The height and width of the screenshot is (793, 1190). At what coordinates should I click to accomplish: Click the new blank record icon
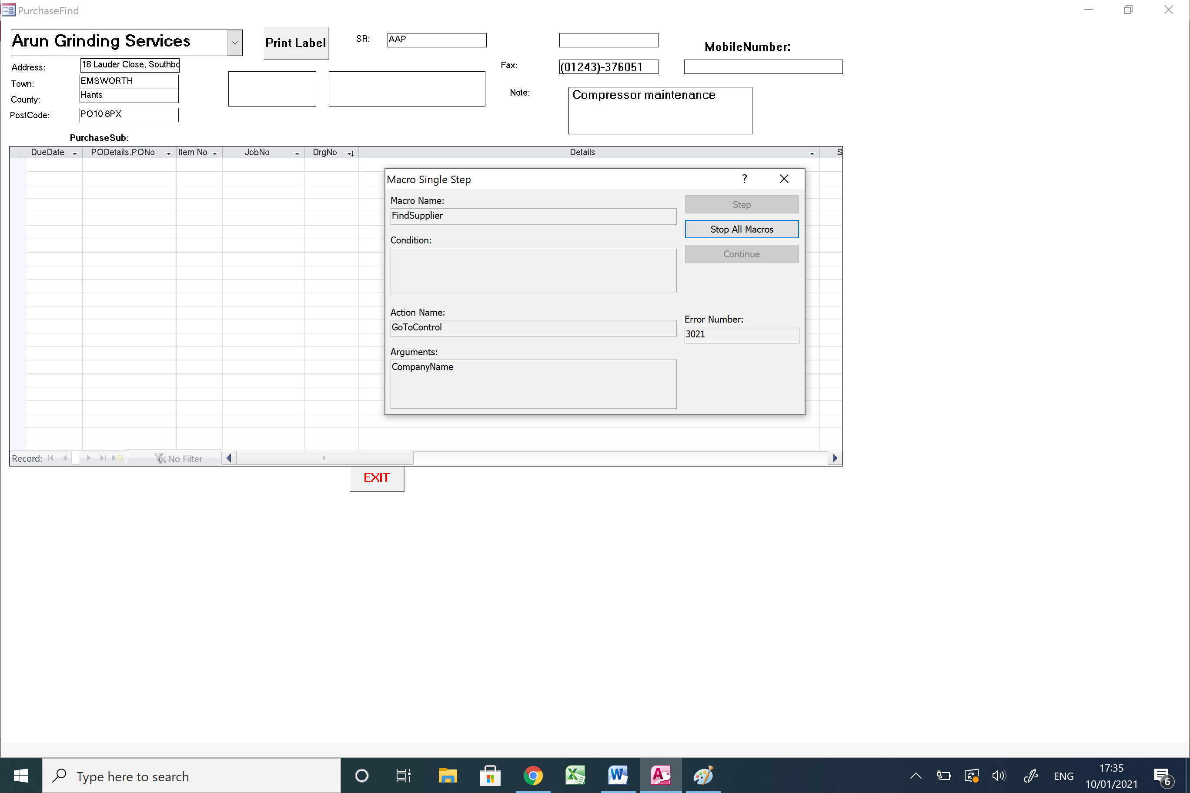click(117, 458)
